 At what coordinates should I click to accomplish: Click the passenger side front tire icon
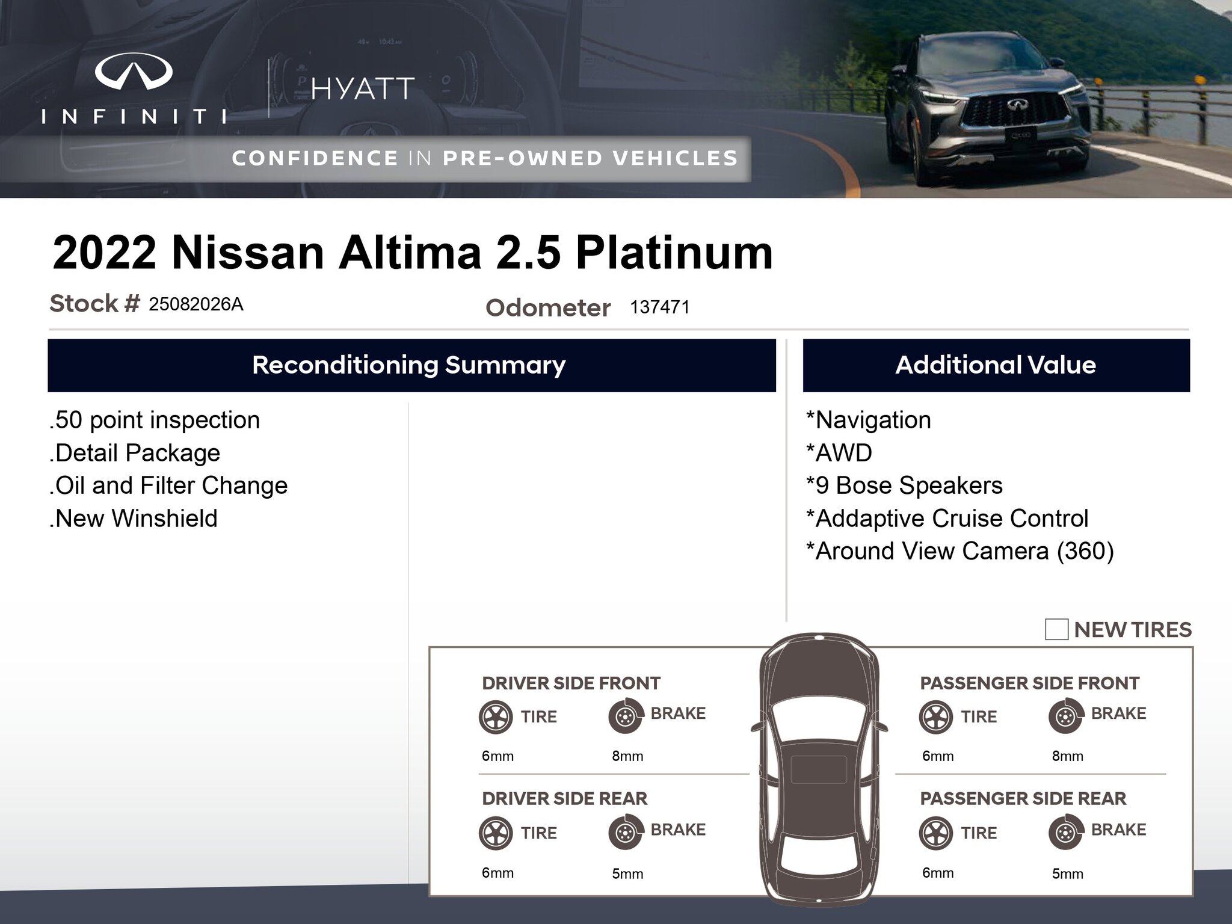[936, 717]
